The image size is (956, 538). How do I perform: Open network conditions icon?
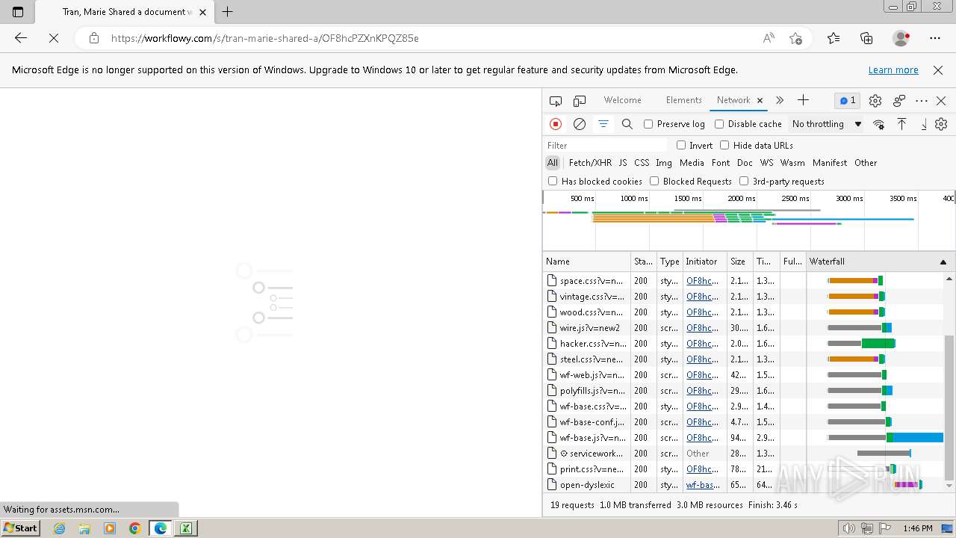point(878,124)
